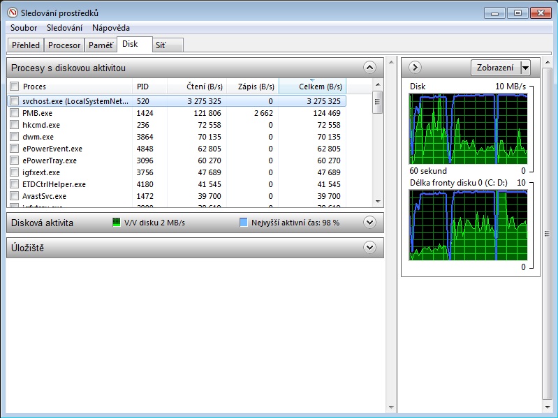
Task: Select the ETDCtrlHelper.exe process name
Action: [x=54, y=184]
